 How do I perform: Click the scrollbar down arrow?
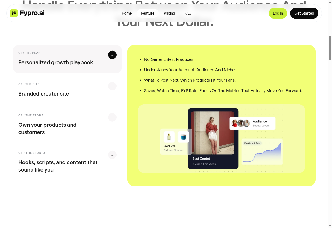click(330, 225)
